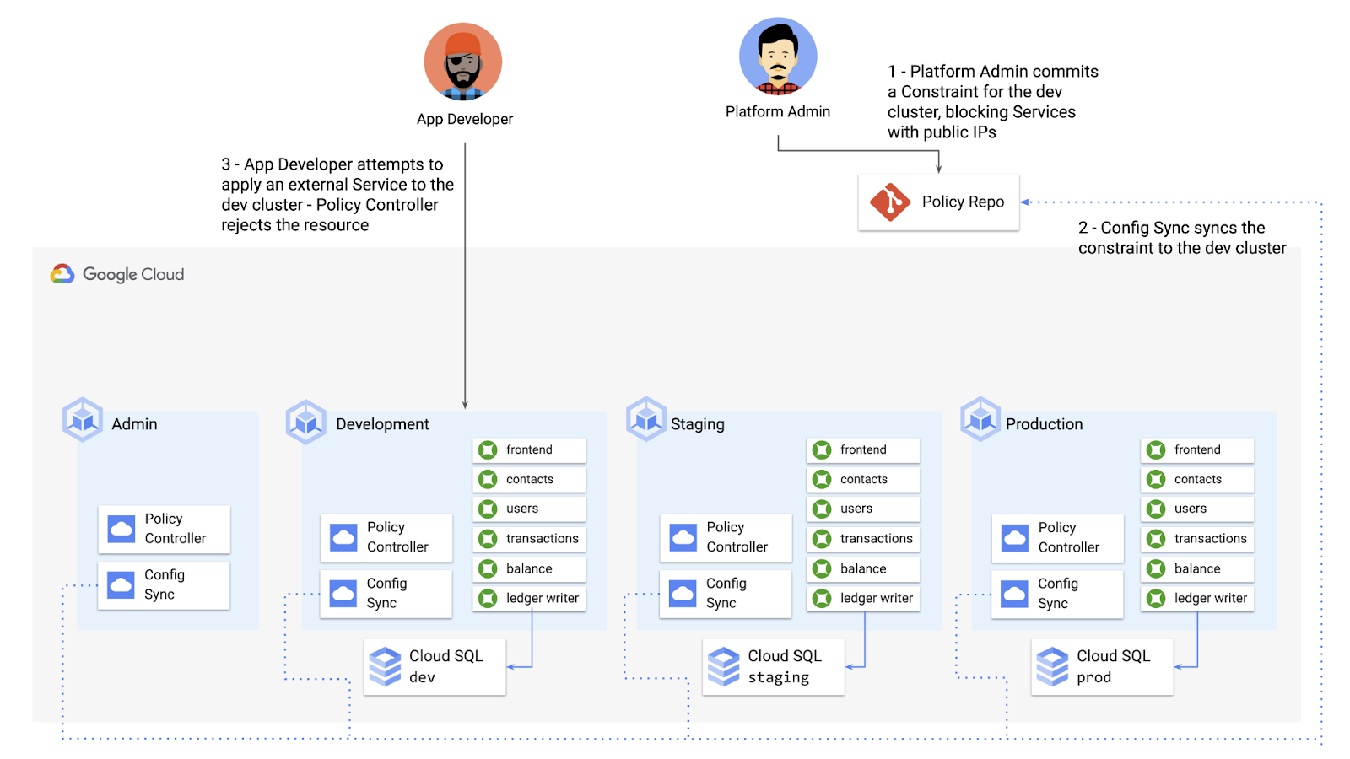Select the Development cluster hexagon icon
Image resolution: width=1350 pixels, height=759 pixels.
click(306, 422)
